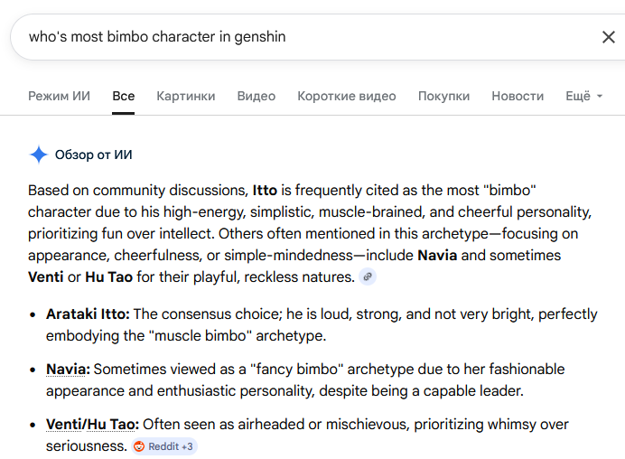Switch to the Видео tab
The height and width of the screenshot is (459, 625).
pos(257,96)
